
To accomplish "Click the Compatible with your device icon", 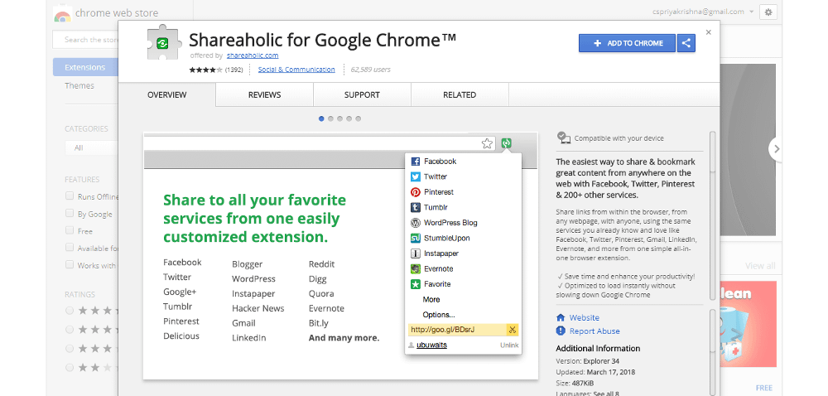I will 564,138.
